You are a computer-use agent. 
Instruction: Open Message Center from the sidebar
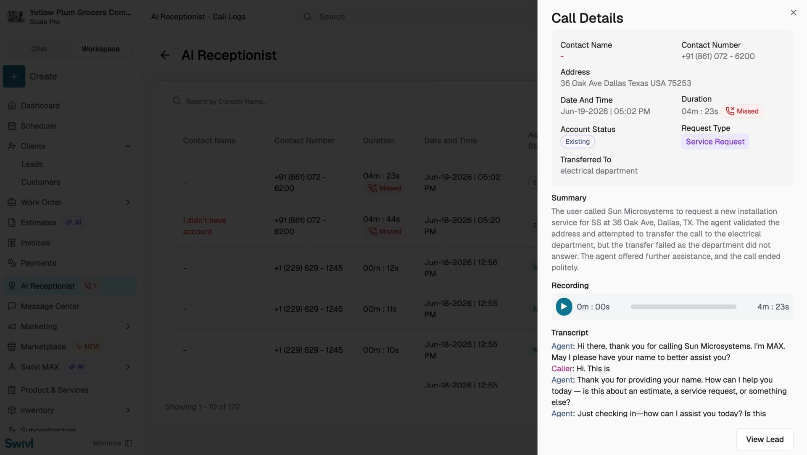[x=50, y=306]
